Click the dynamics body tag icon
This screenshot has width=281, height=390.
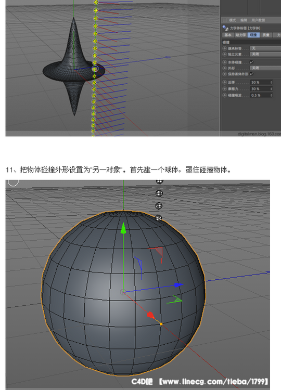tap(225, 28)
